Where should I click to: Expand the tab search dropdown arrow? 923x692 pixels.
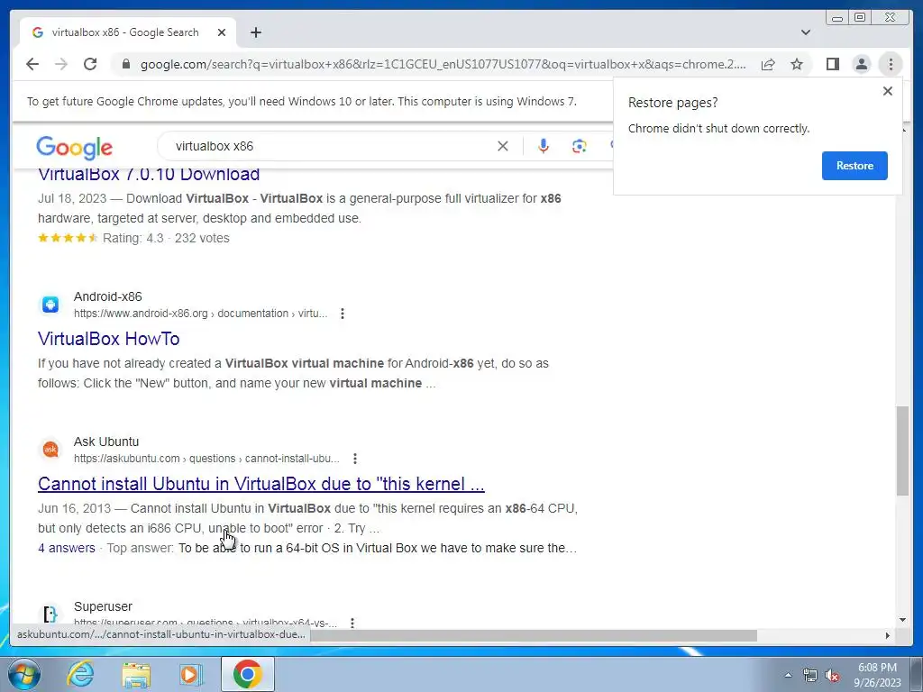click(x=806, y=32)
